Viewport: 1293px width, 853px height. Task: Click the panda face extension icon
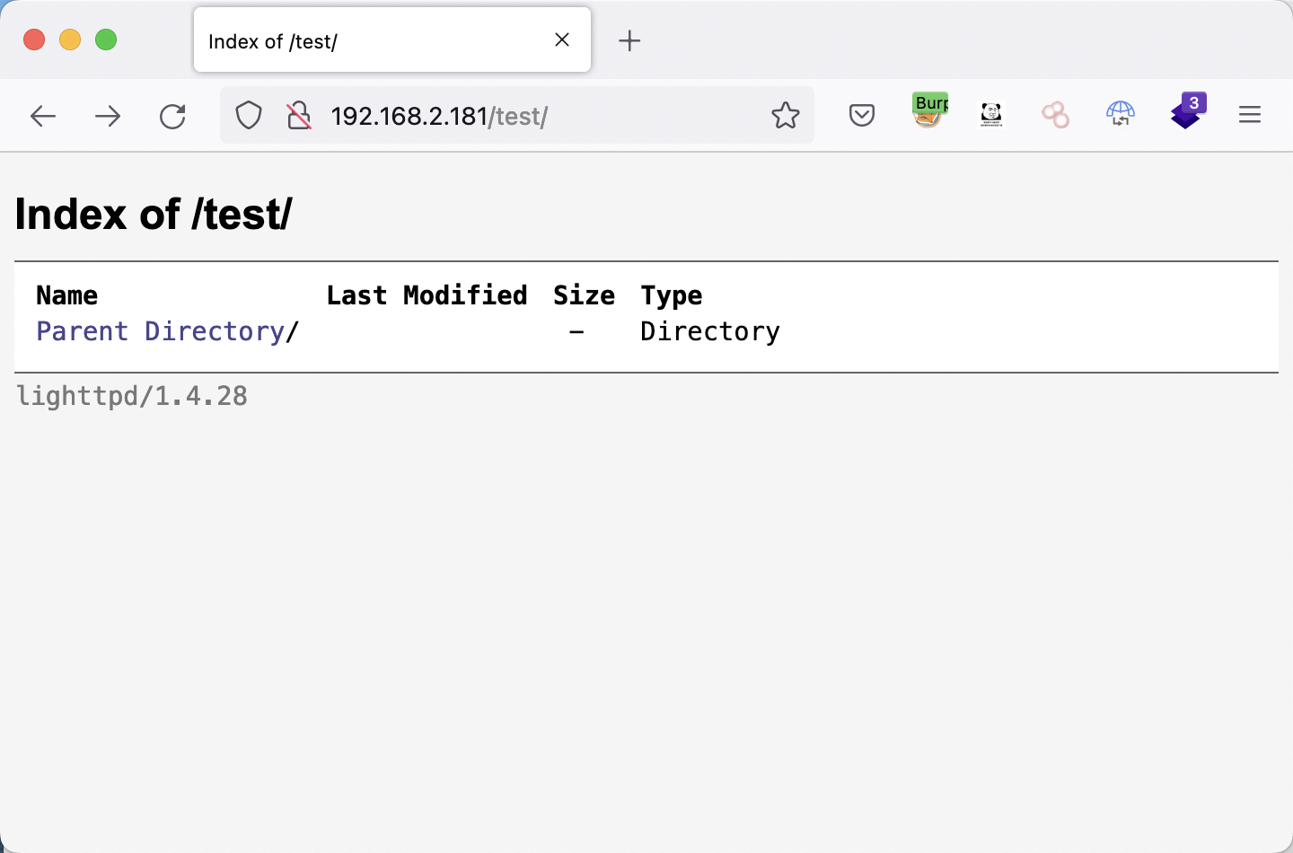click(x=991, y=114)
